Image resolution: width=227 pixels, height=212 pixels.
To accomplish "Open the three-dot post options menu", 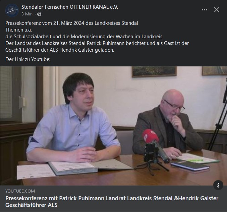I will click(x=205, y=10).
